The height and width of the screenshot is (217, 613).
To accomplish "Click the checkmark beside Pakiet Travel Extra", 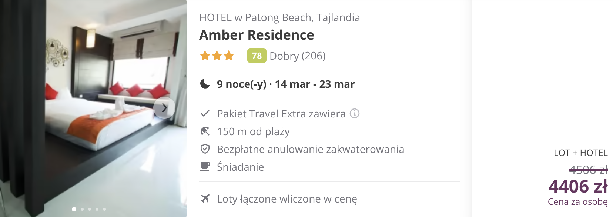I will (x=205, y=113).
